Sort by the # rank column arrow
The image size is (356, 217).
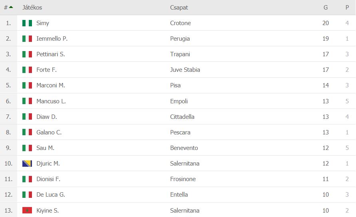click(11, 7)
